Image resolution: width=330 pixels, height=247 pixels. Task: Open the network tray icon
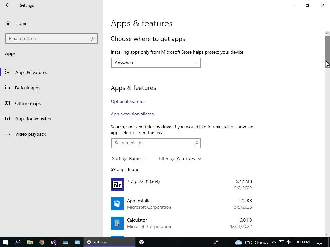click(281, 242)
